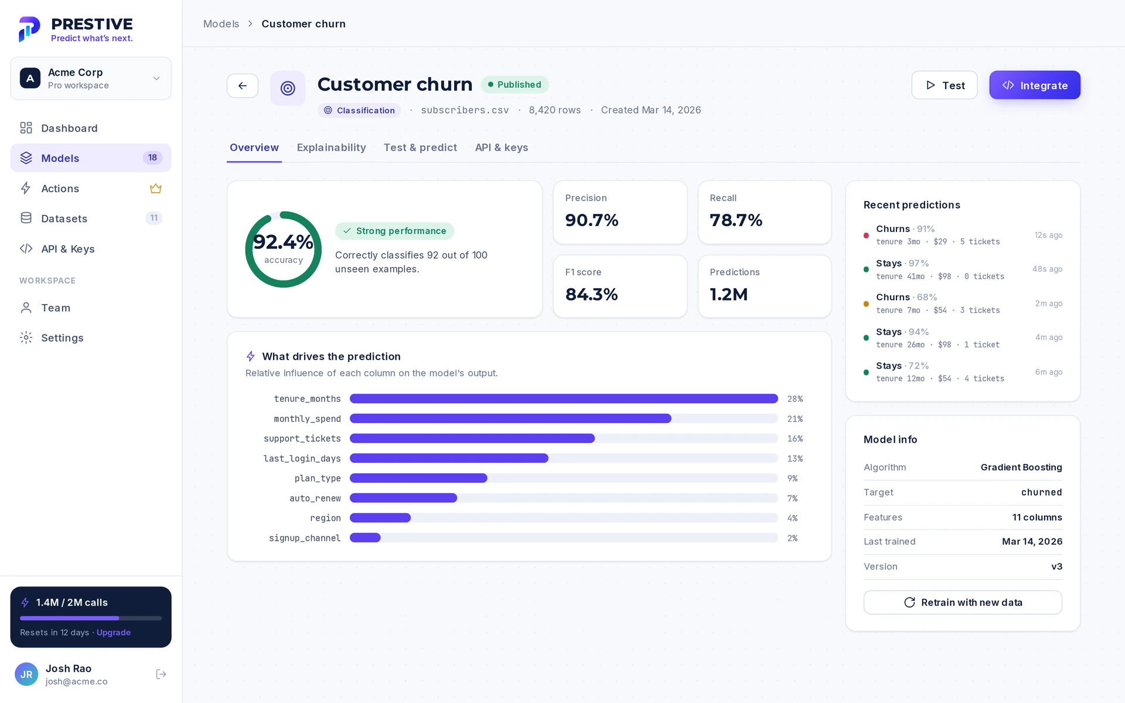Image resolution: width=1125 pixels, height=703 pixels.
Task: Click the Upgrade link in usage card
Action: pos(114,633)
